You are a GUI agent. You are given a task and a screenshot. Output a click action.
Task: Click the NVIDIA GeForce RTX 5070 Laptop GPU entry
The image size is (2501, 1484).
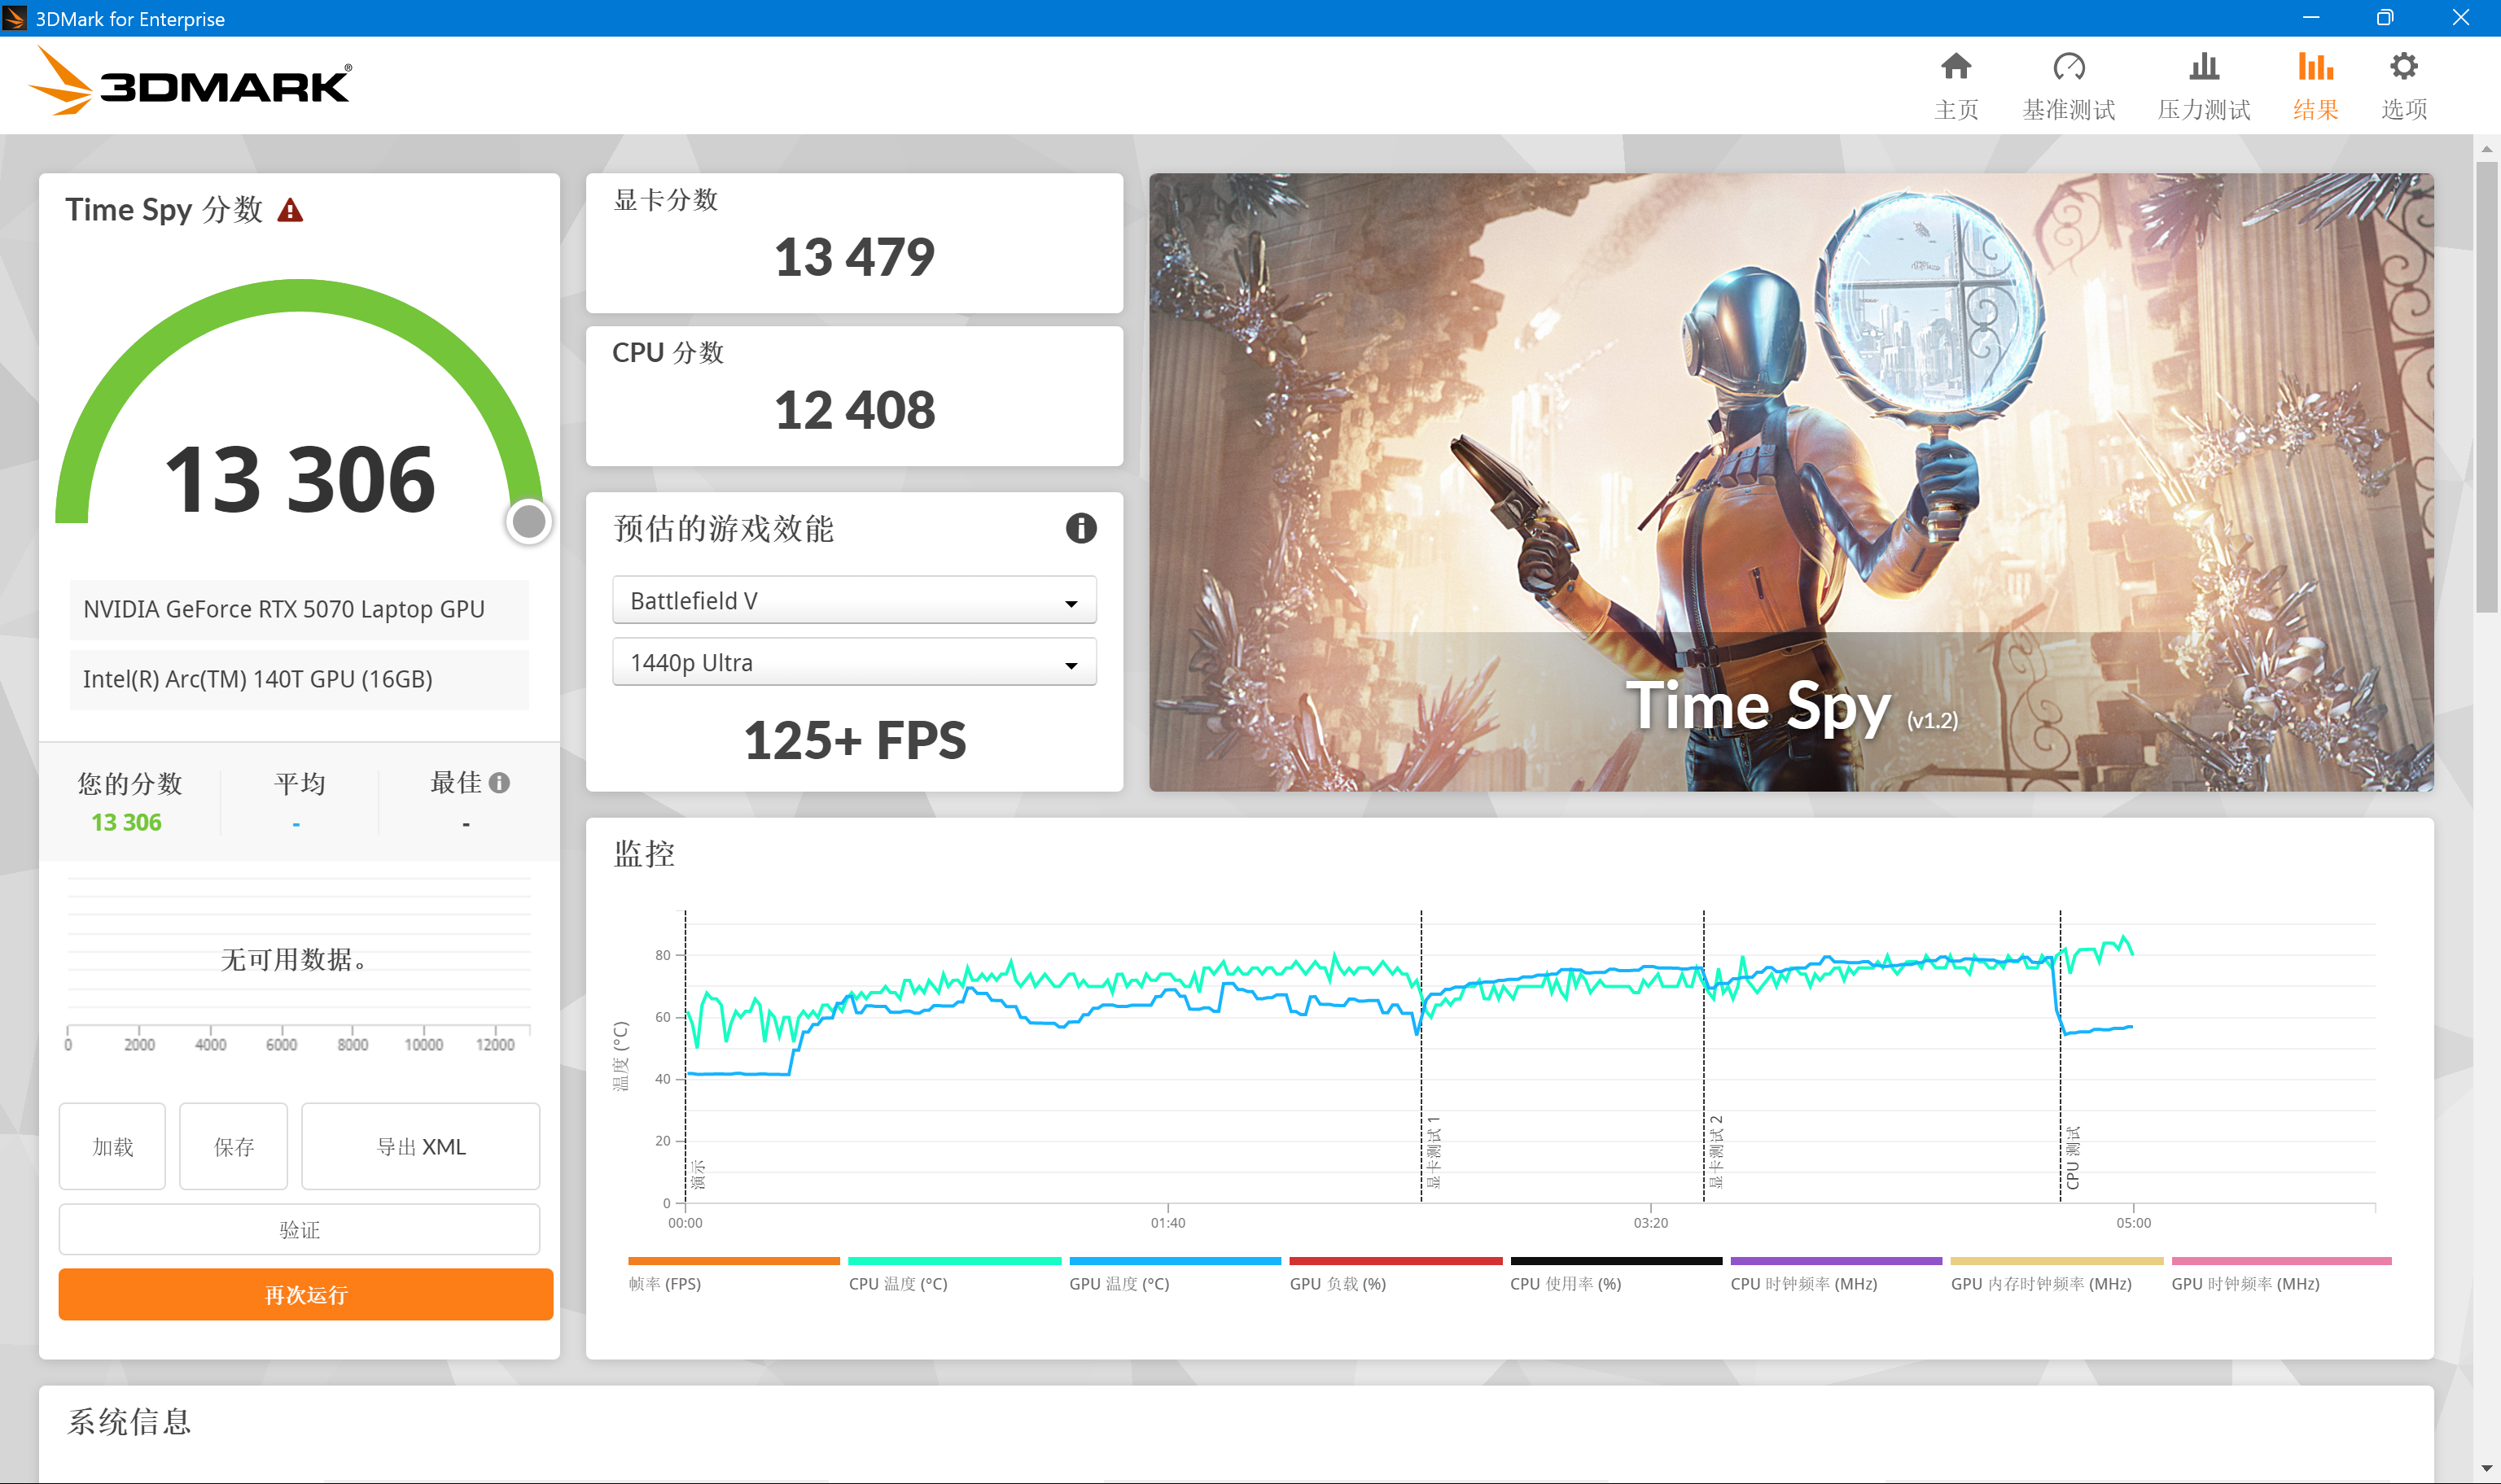[299, 609]
